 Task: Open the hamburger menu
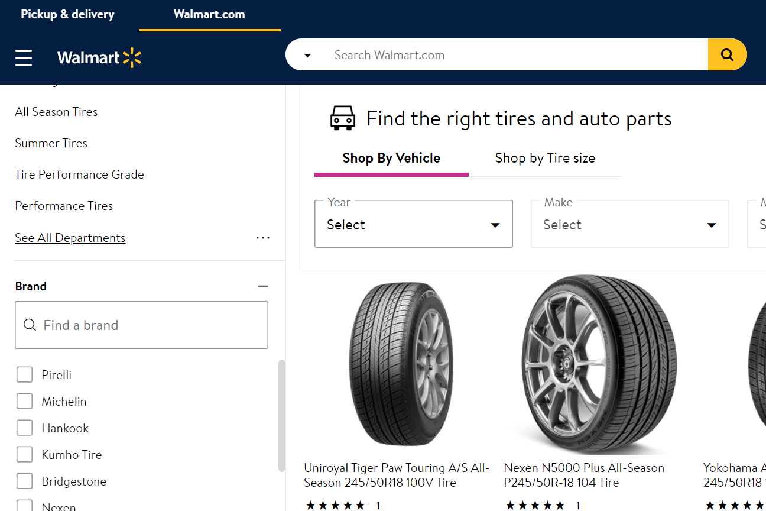24,58
